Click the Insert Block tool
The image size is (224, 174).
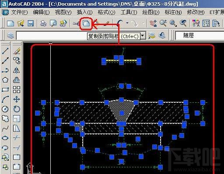5,157
